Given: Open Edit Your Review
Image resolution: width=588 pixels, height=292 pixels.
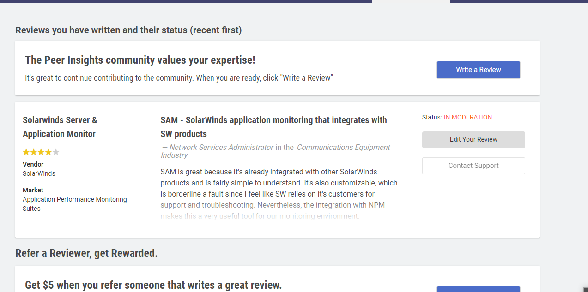Looking at the screenshot, I should click(x=473, y=140).
